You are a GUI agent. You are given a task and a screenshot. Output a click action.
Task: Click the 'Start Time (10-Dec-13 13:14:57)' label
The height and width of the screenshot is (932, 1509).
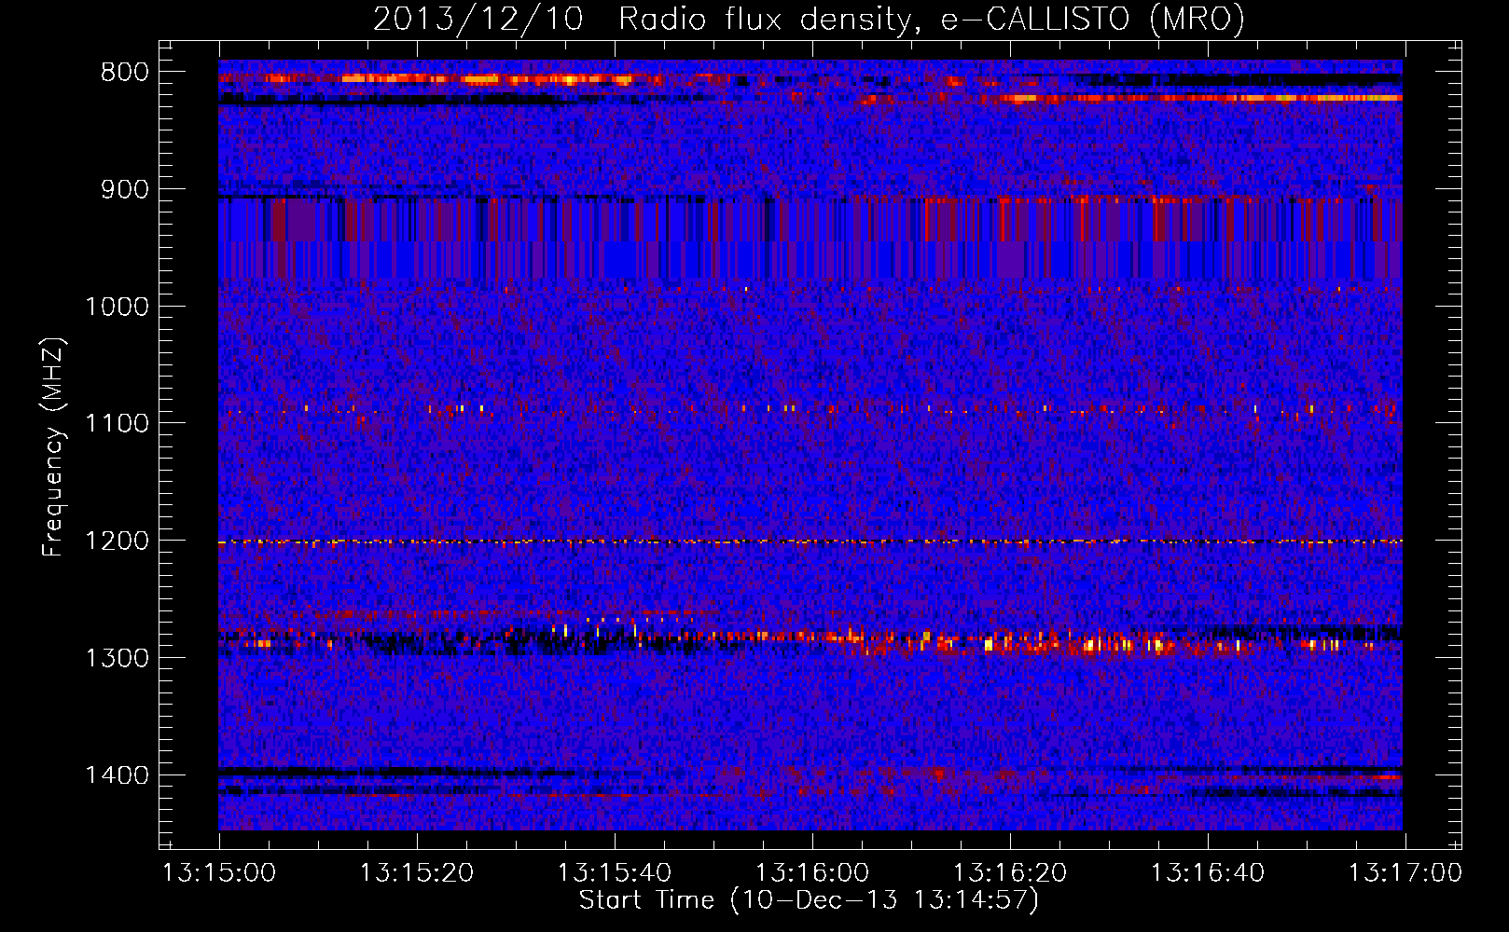(x=809, y=900)
